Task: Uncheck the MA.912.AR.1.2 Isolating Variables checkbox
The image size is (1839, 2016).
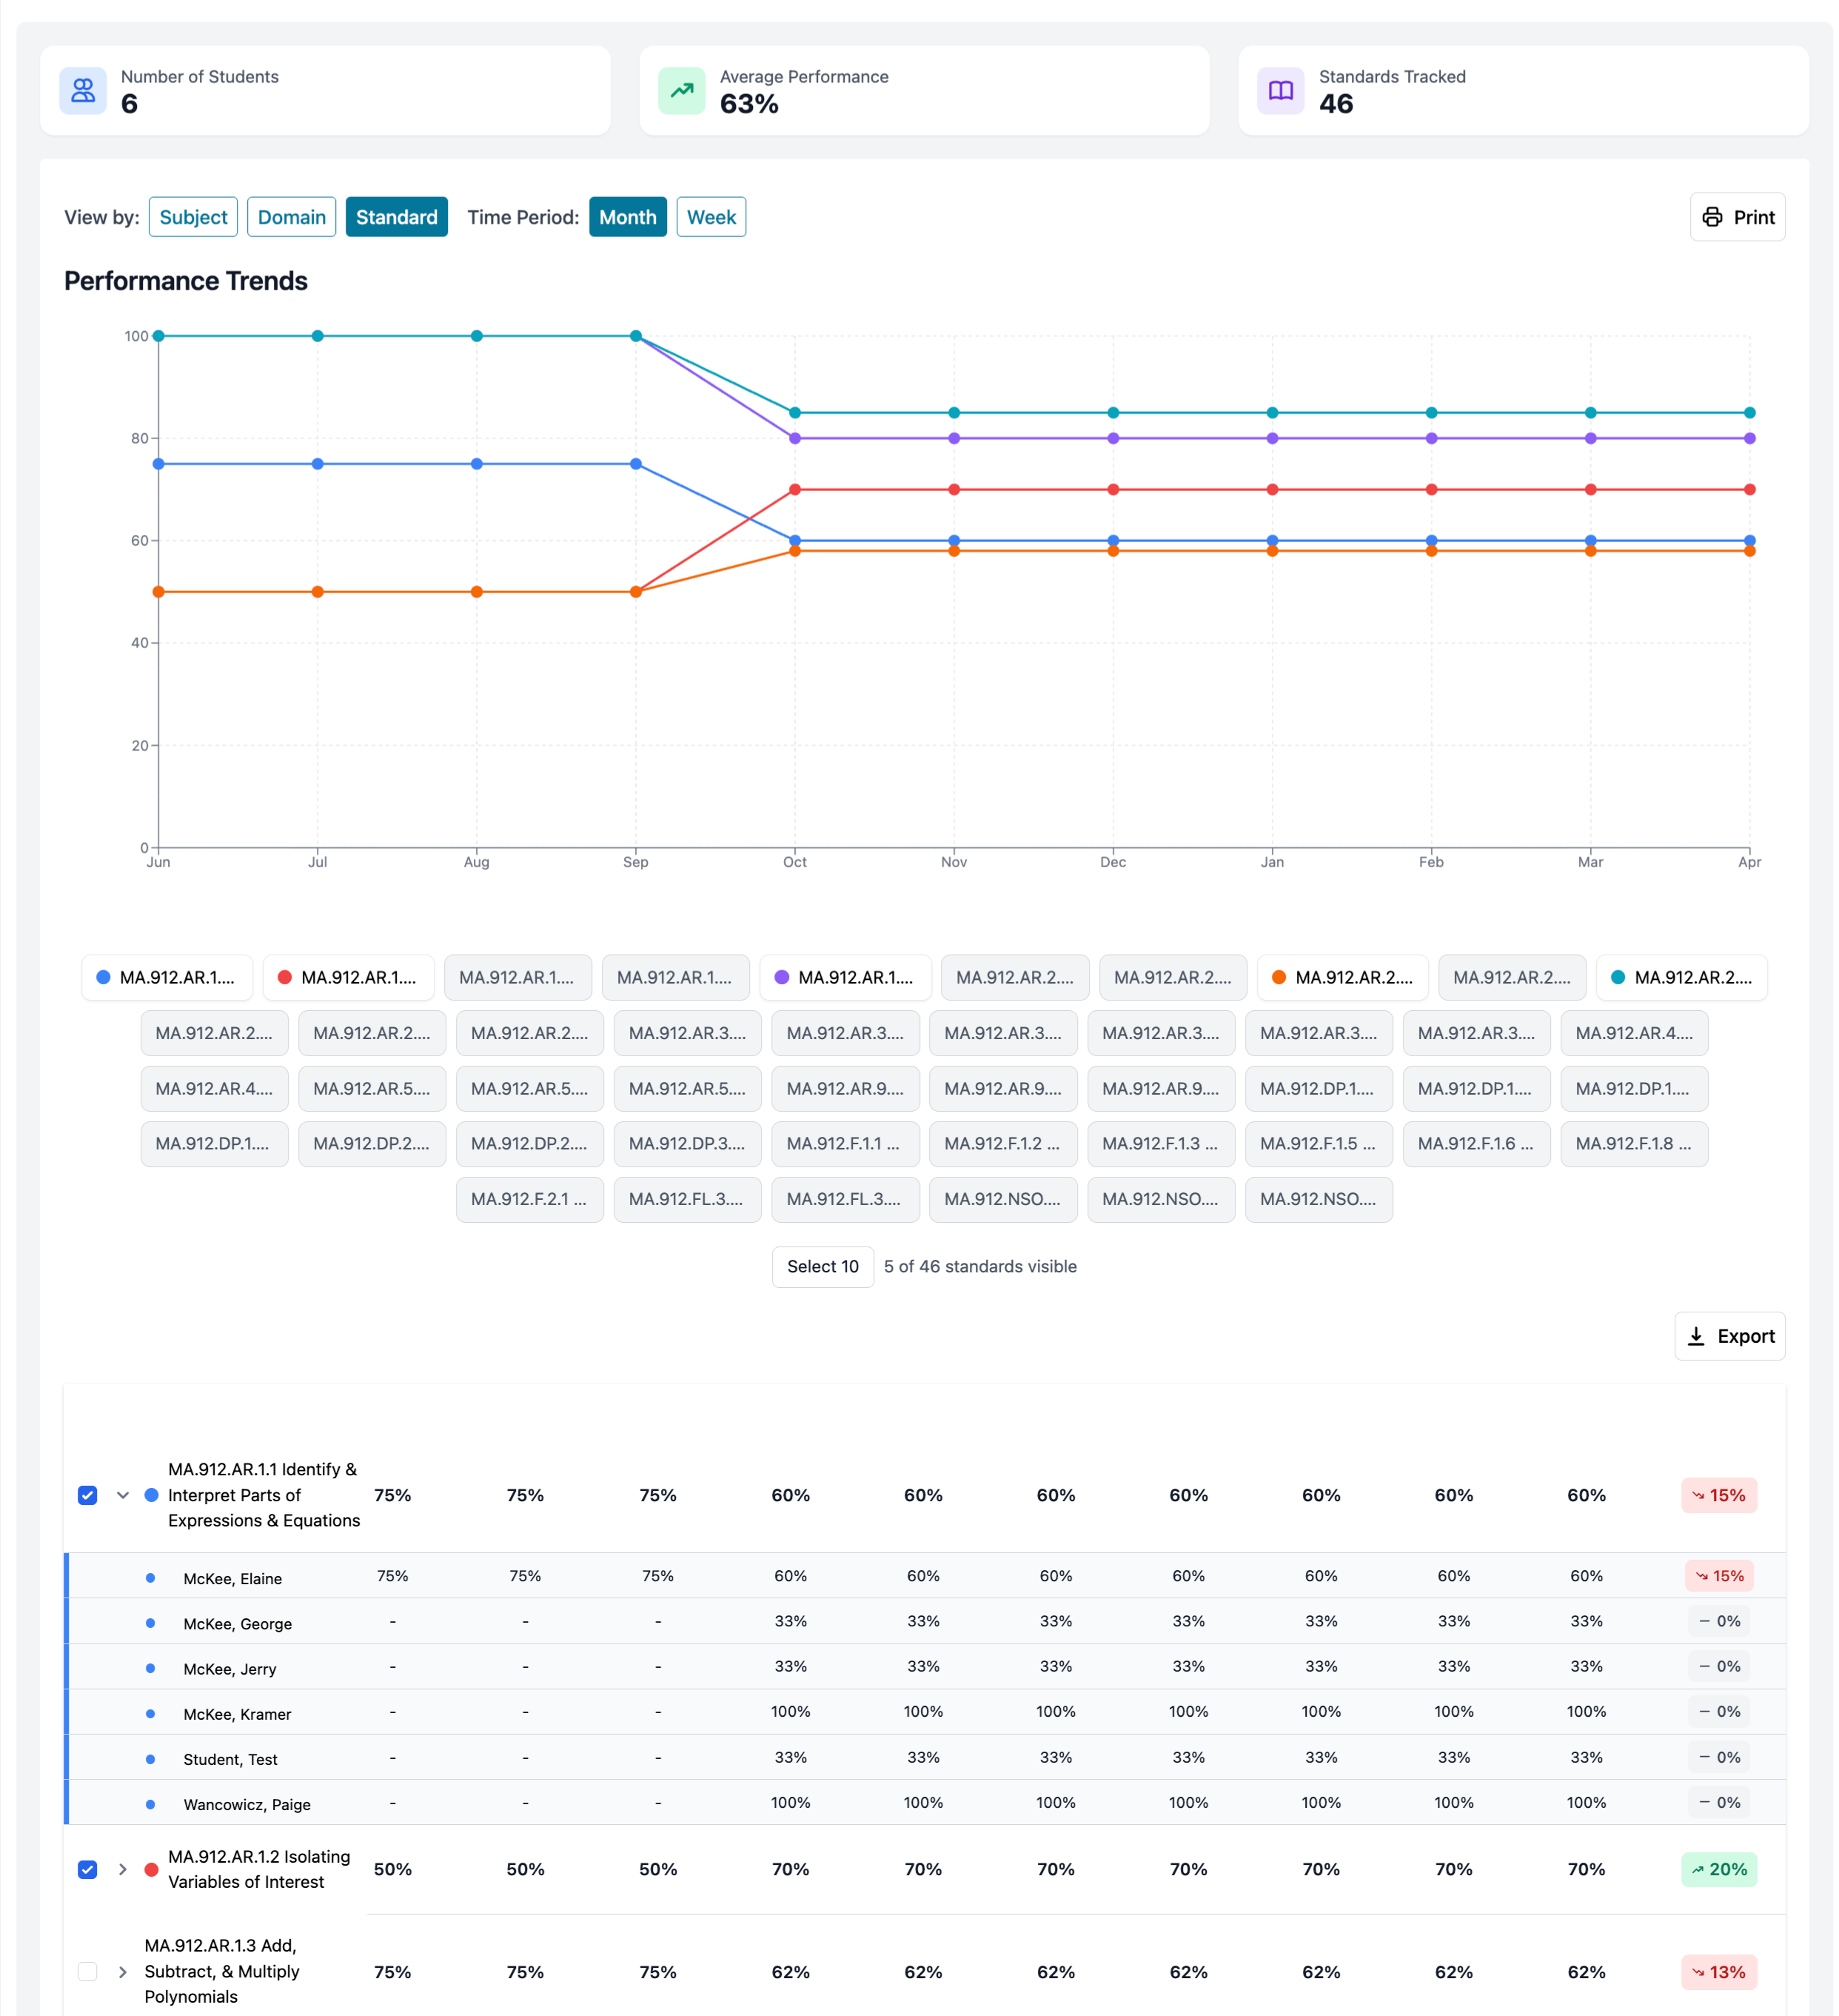Action: coord(88,1869)
